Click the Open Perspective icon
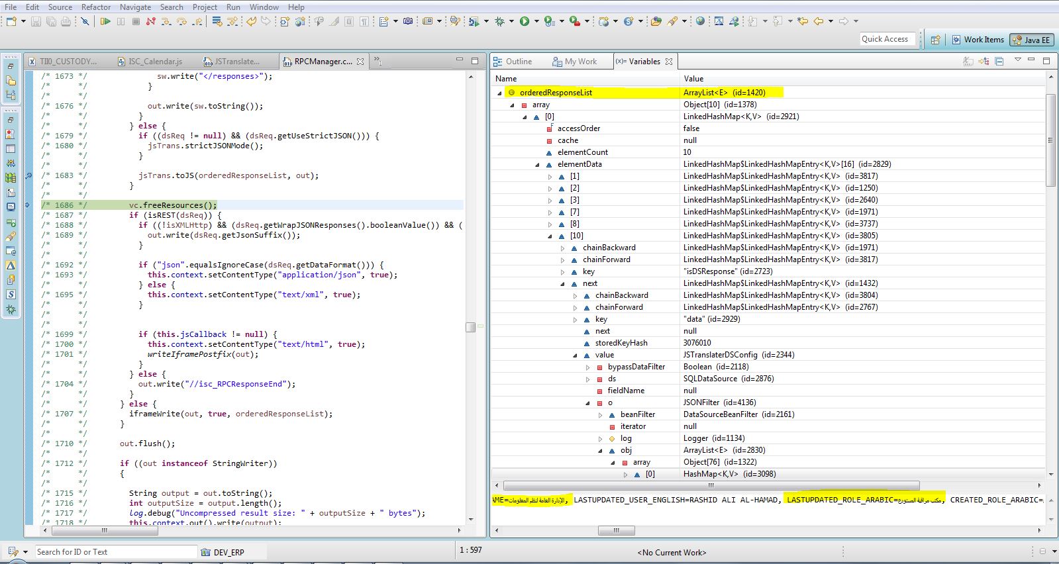 (935, 40)
